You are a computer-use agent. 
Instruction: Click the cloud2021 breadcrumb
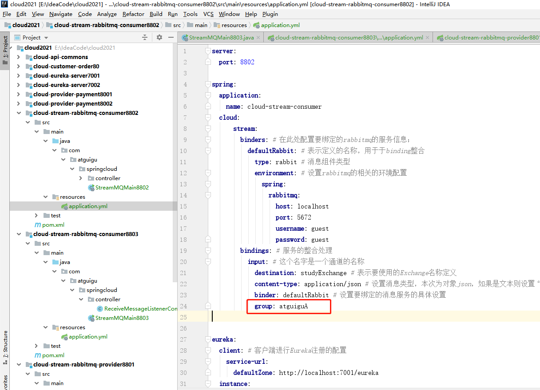click(x=22, y=25)
